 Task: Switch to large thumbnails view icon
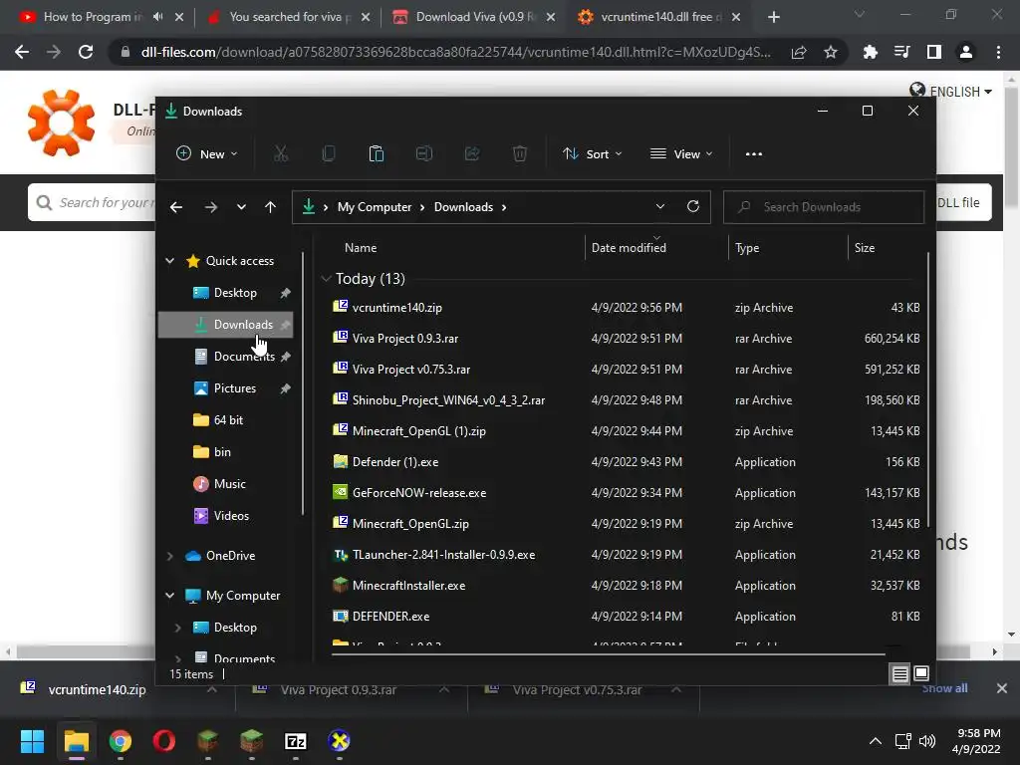coord(921,673)
